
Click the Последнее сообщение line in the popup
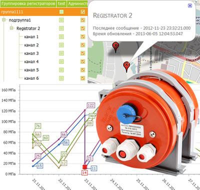point(141,28)
